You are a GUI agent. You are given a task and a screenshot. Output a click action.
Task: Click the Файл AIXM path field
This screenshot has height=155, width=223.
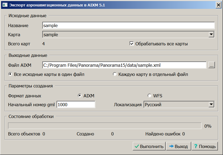click(124, 65)
